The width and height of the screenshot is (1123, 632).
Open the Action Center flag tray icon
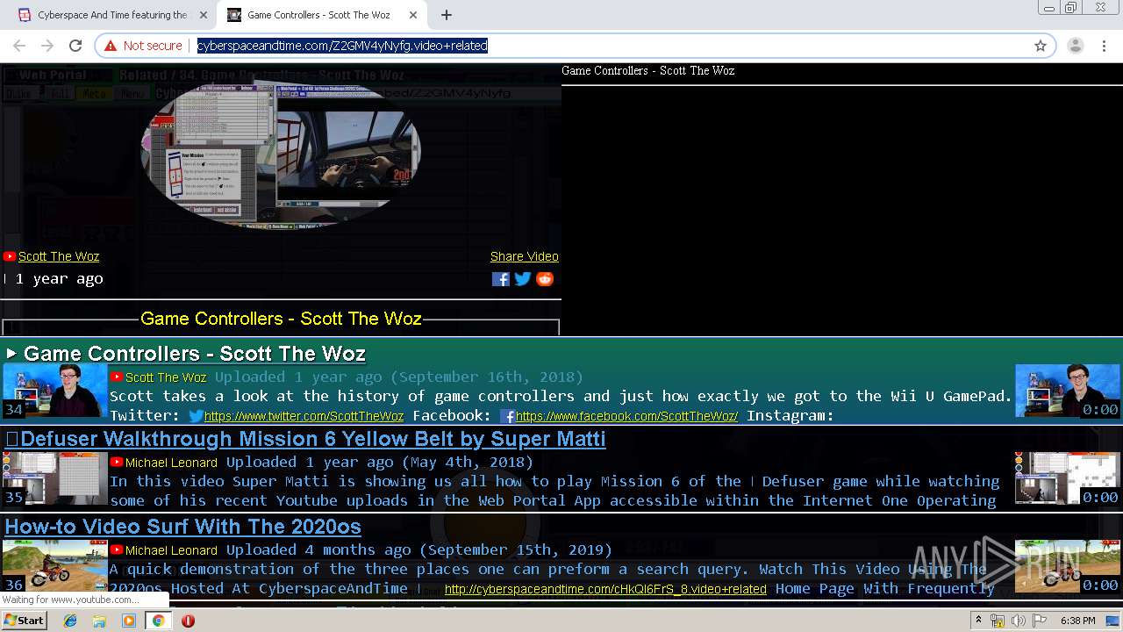[x=1038, y=621]
